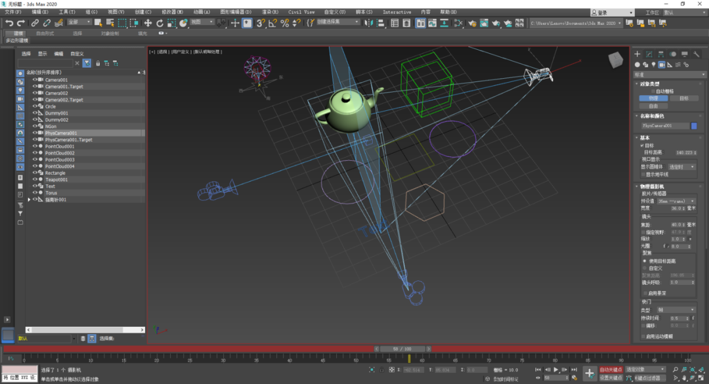This screenshot has height=384, width=709.
Task: Open the 修改器(M) menu
Action: [x=172, y=12]
